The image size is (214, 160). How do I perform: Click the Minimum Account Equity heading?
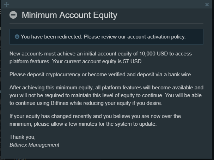click(69, 15)
